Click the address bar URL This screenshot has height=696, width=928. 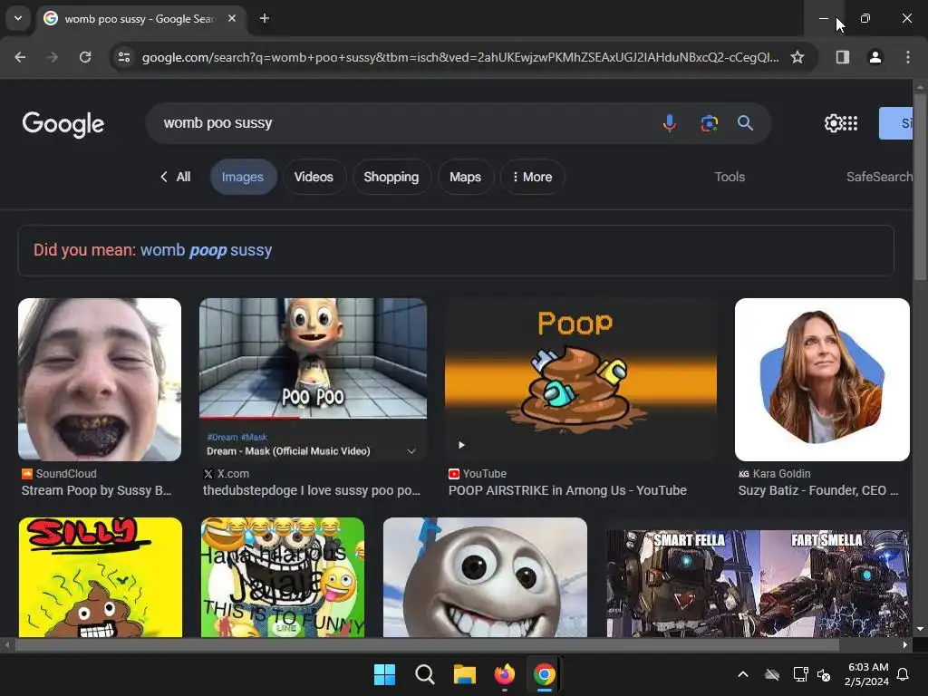[x=459, y=57]
